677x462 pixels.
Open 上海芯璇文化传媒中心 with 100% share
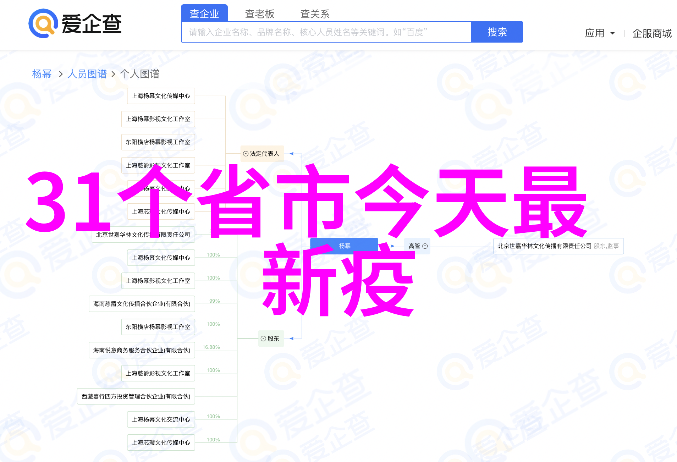click(161, 442)
